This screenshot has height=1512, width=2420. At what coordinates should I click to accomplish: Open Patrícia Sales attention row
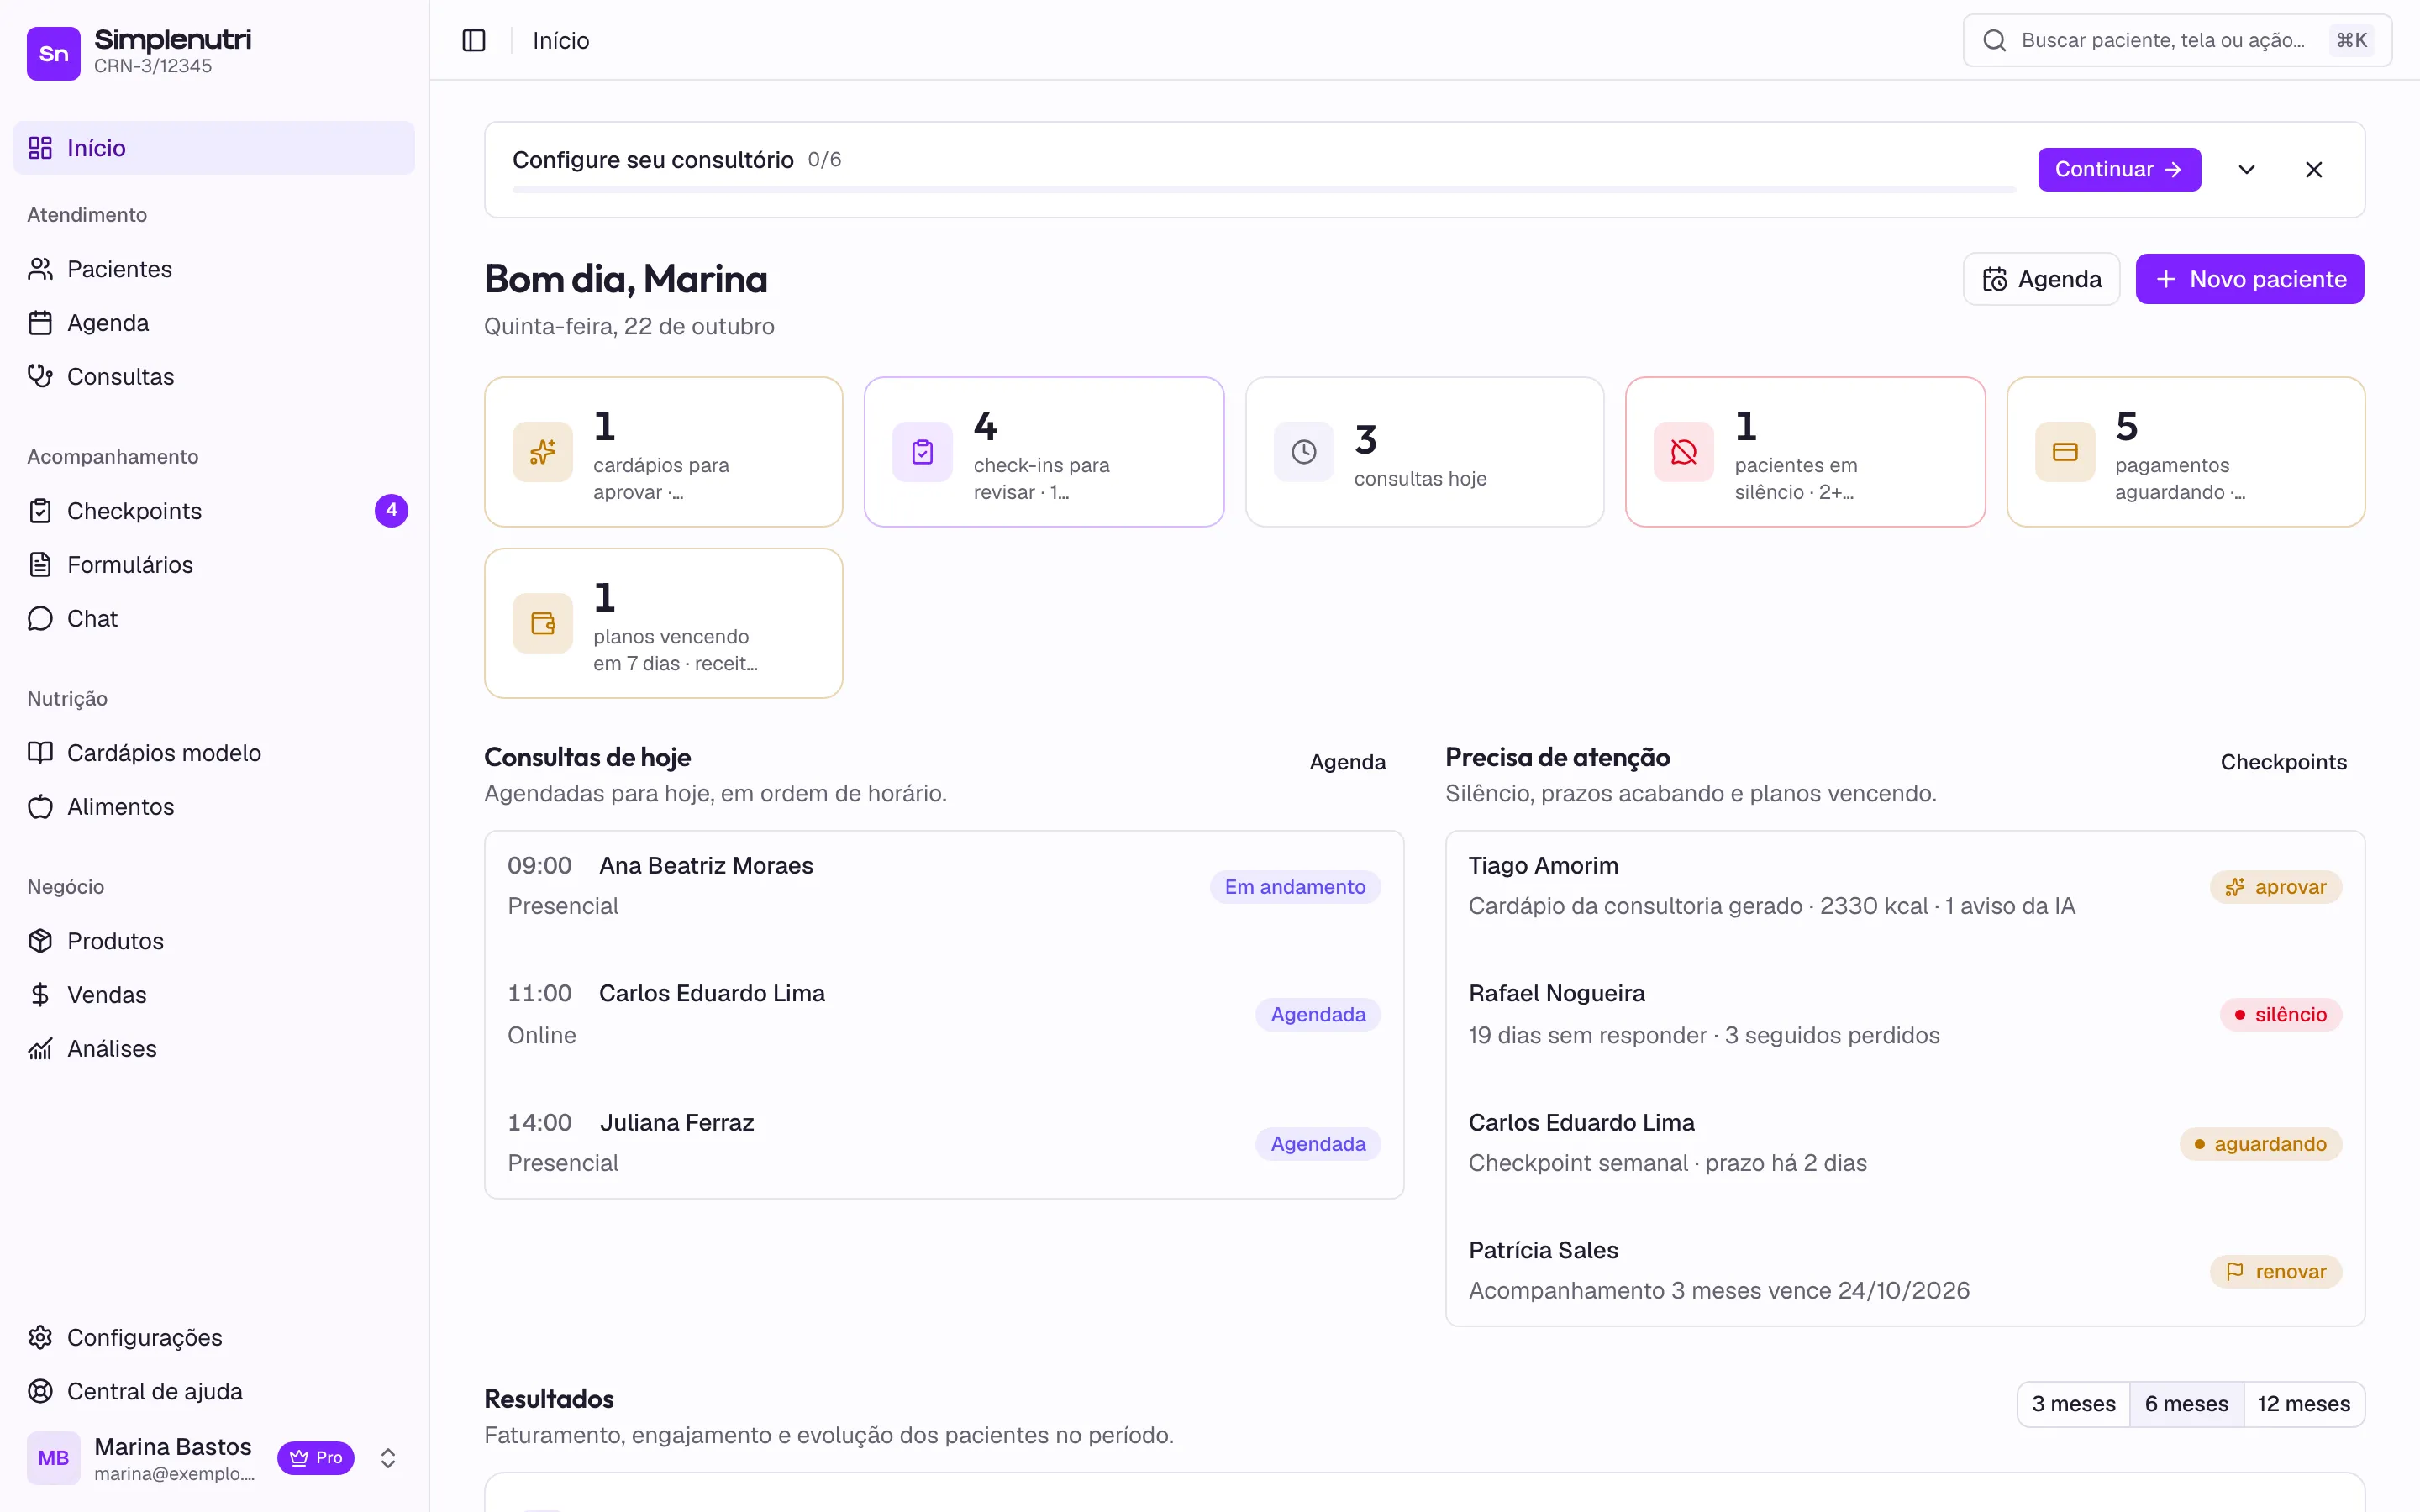coord(1904,1271)
